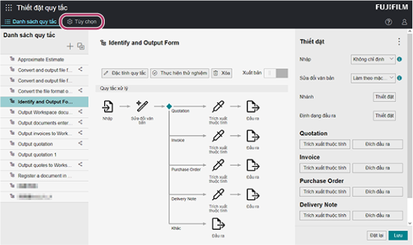413x245 pixels.
Task: Click the teal branch diamond node
Action: (x=169, y=106)
